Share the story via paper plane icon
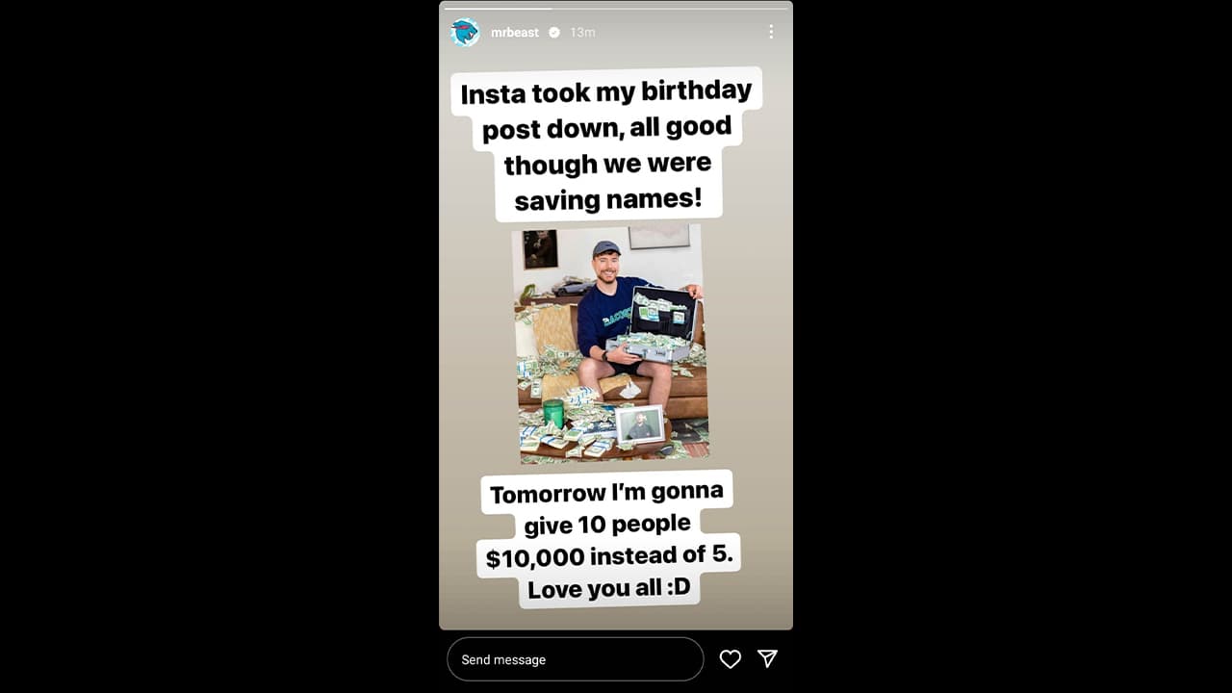Viewport: 1232px width, 693px height. [767, 658]
